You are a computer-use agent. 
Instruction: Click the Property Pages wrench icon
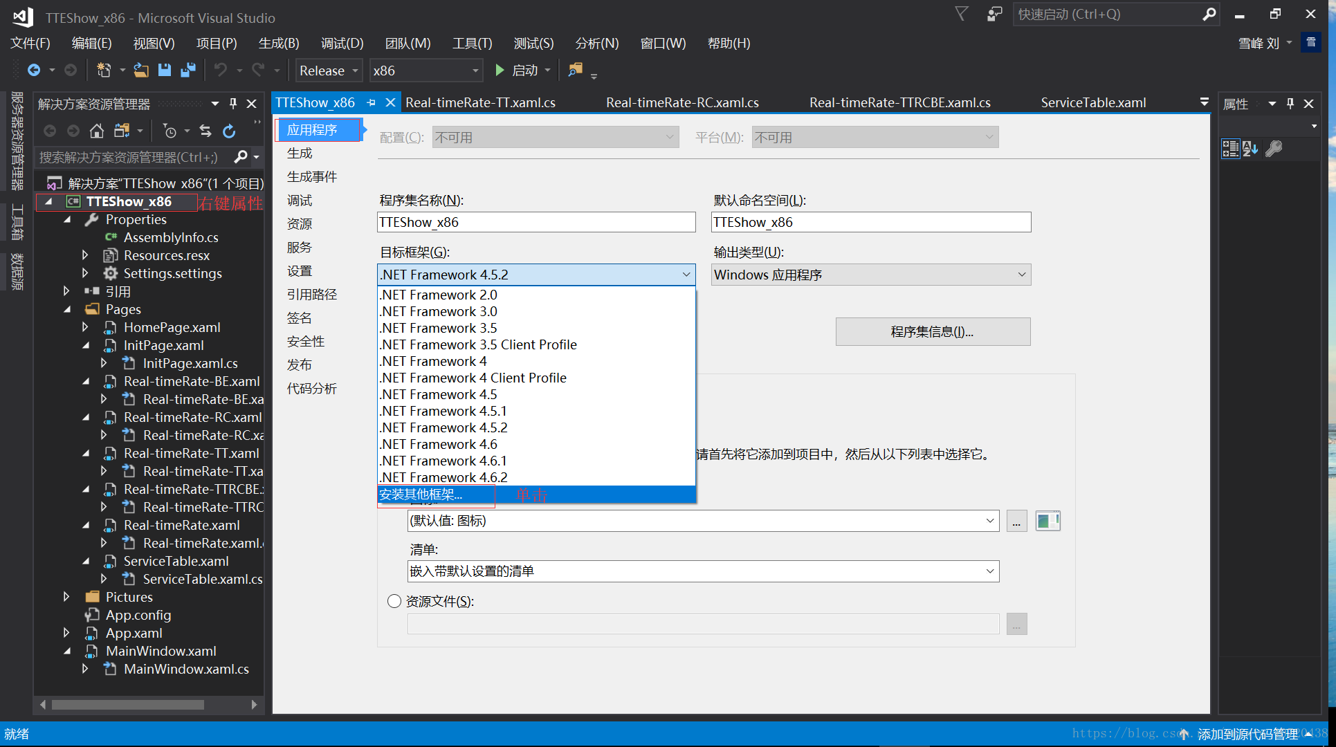[1273, 148]
